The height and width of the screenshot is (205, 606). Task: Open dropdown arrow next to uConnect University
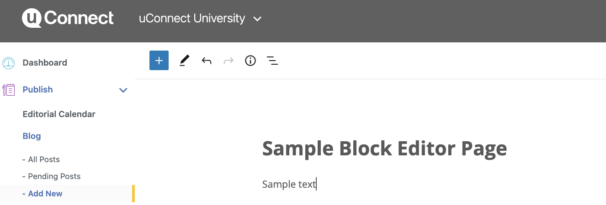click(257, 19)
